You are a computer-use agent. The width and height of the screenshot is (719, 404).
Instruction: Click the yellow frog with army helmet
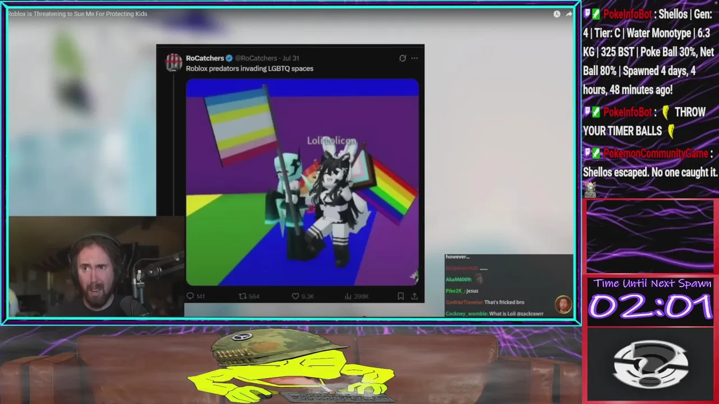click(x=292, y=366)
